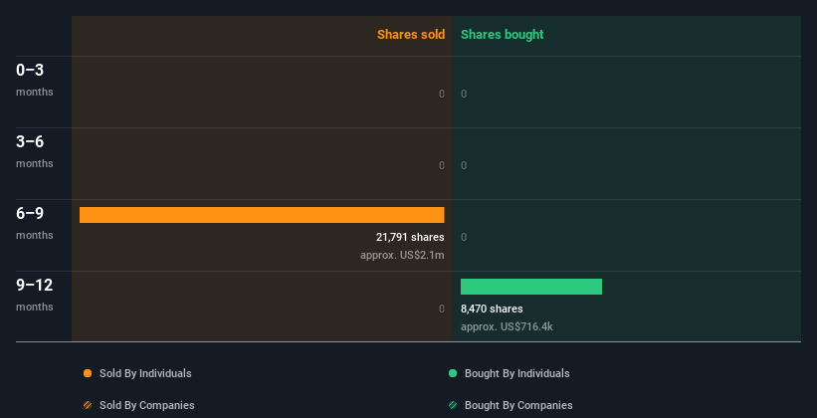The width and height of the screenshot is (817, 418).
Task: Click the striped Sold By Companies icon
Action: (x=88, y=405)
